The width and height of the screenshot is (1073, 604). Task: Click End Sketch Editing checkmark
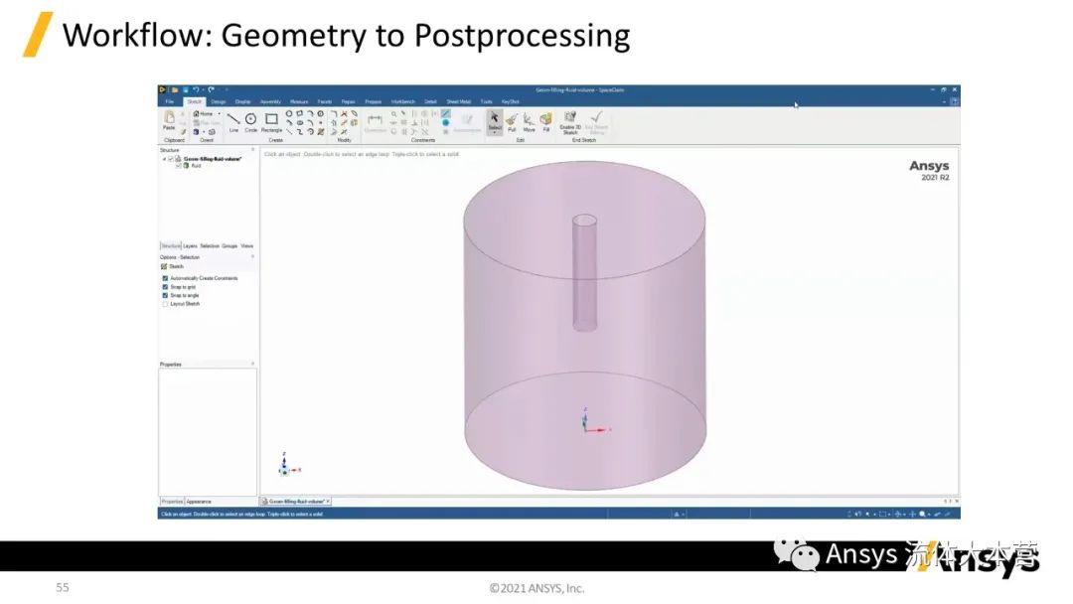coord(597,117)
